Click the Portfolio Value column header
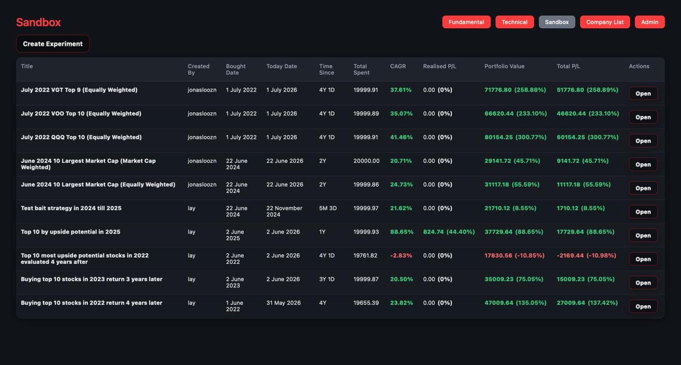This screenshot has width=681, height=365. tap(504, 67)
